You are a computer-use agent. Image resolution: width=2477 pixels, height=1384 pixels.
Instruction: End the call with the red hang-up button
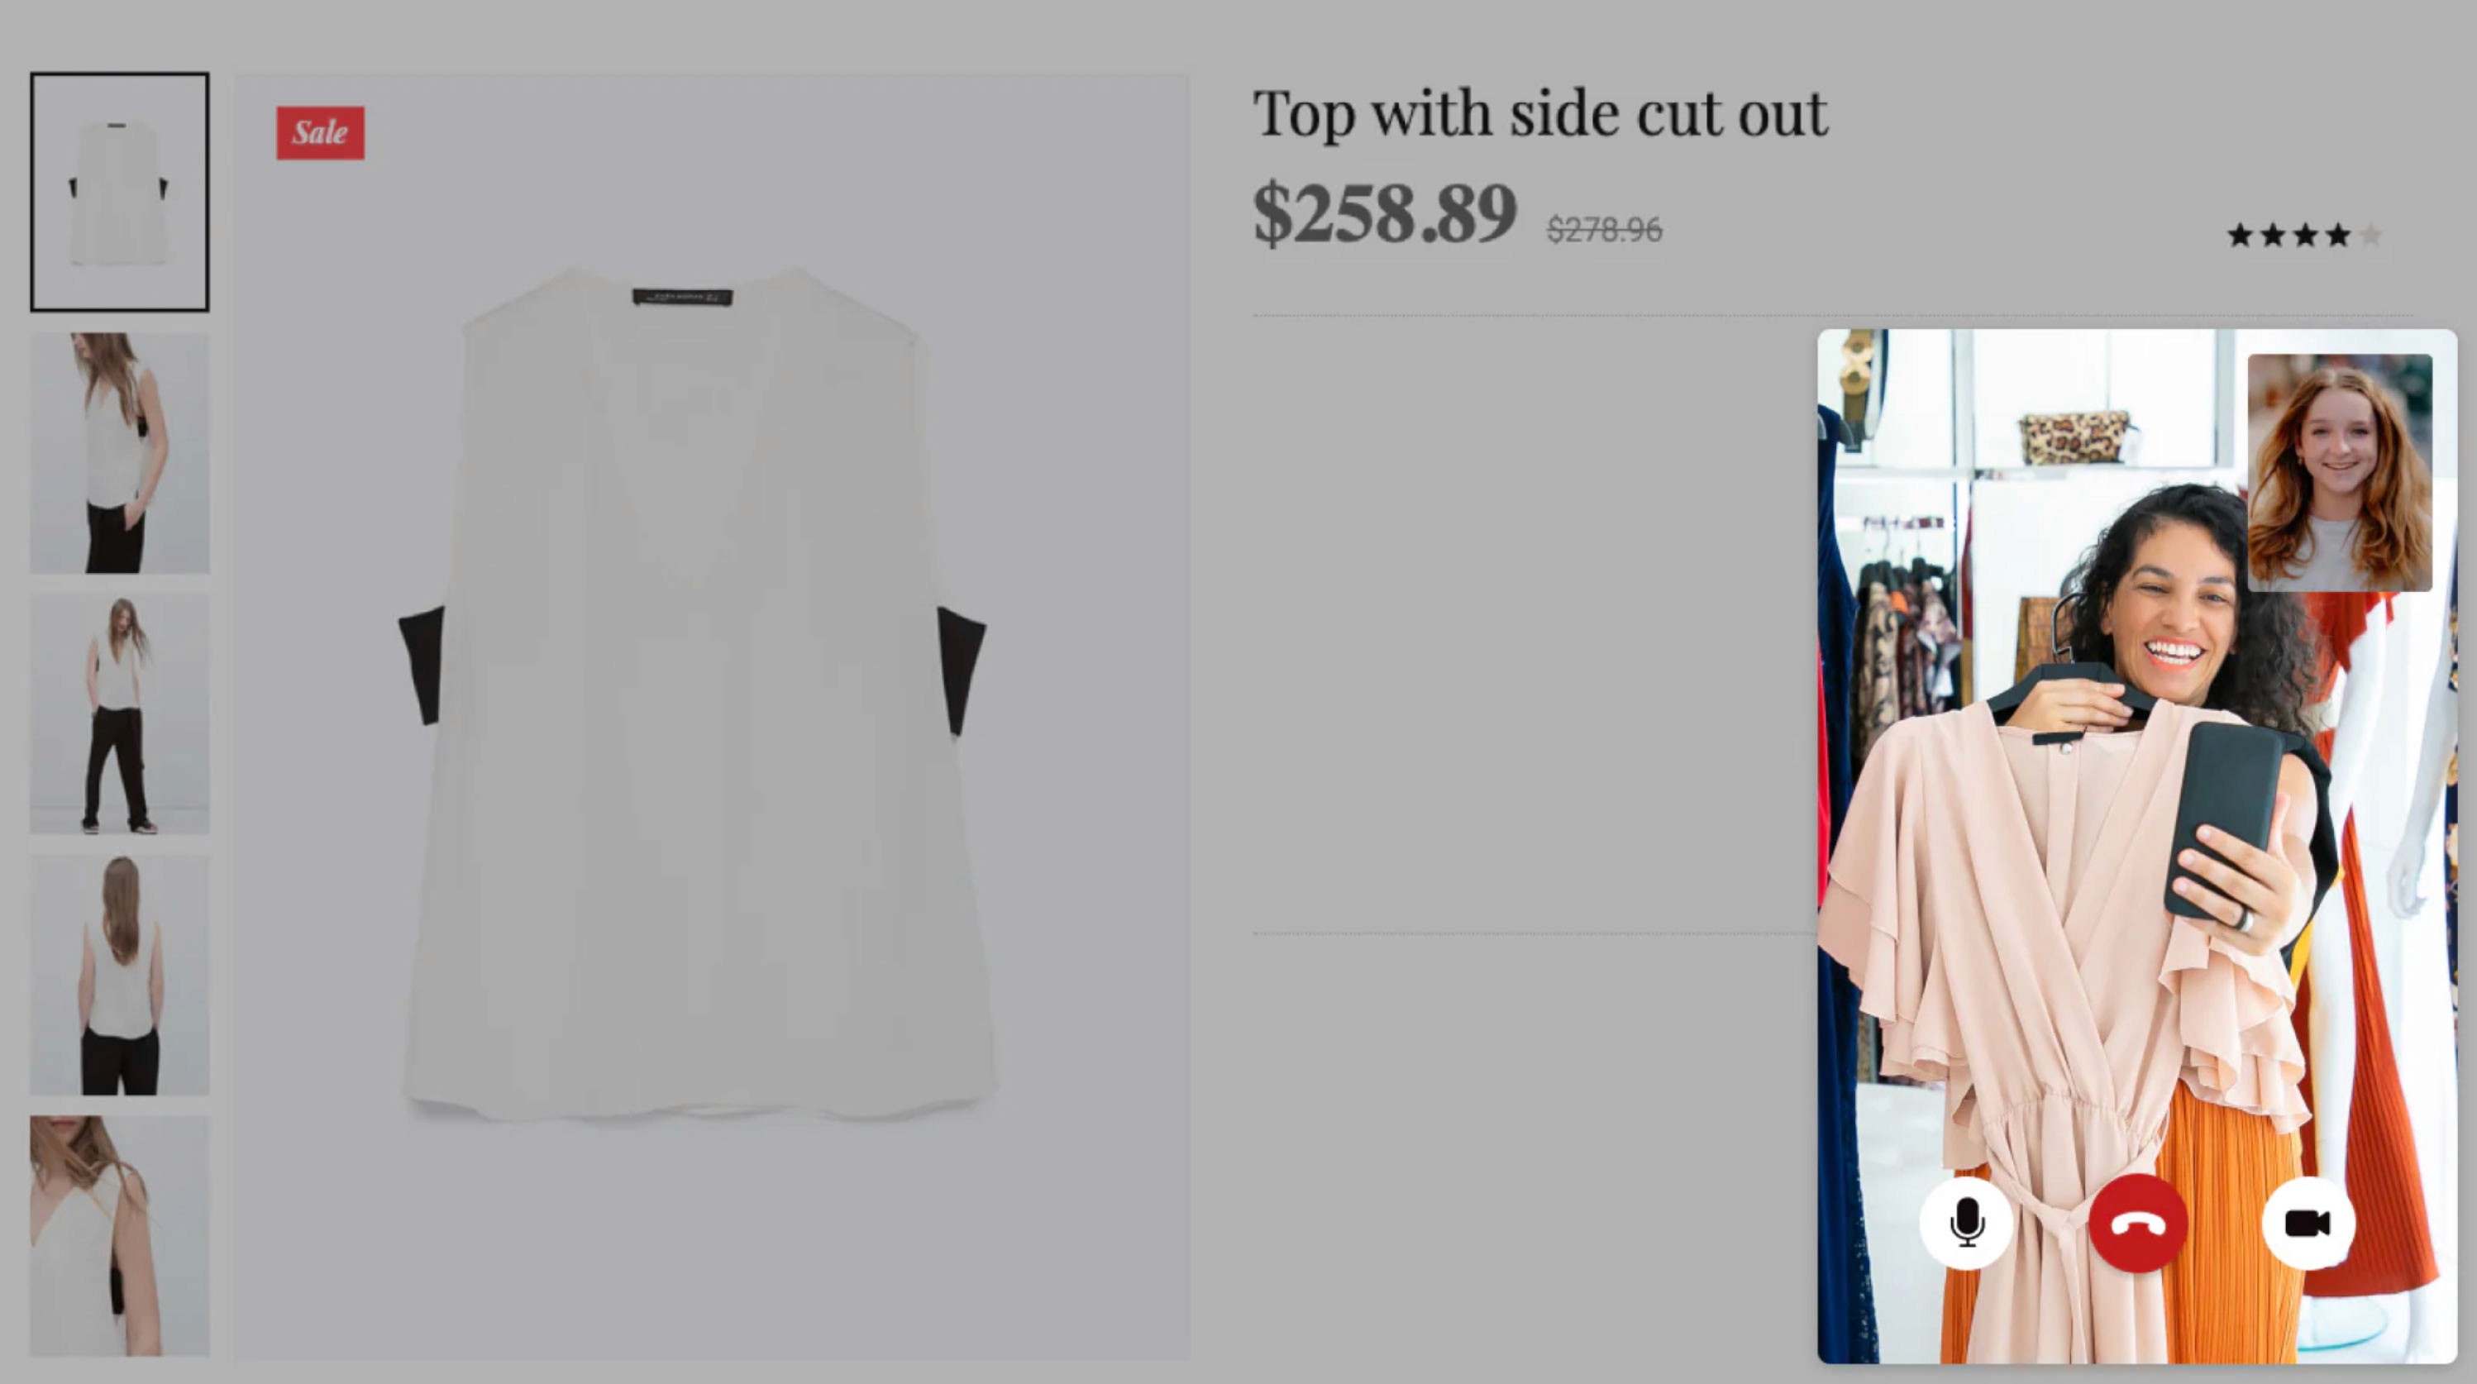(2137, 1224)
